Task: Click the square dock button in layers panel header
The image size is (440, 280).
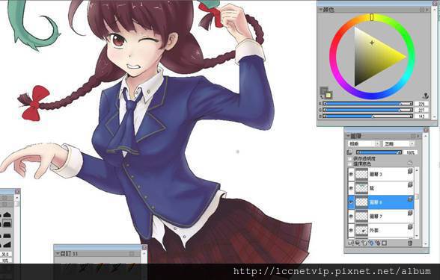Action: [x=413, y=137]
